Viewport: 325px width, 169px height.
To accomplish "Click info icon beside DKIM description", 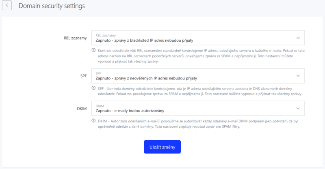I will point(93,121).
